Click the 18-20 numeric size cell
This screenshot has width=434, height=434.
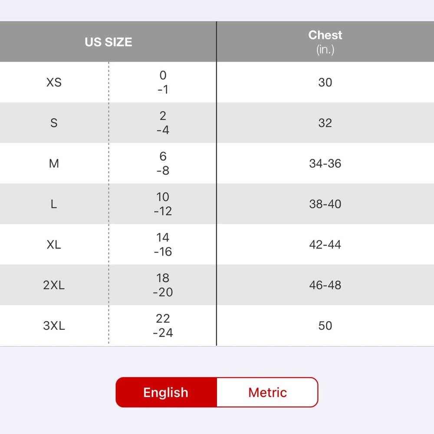163,285
